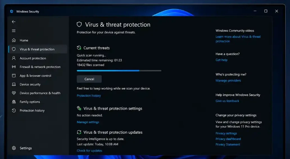Minimize the Windows Security window
290x159 pixels.
pyautogui.click(x=255, y=11)
